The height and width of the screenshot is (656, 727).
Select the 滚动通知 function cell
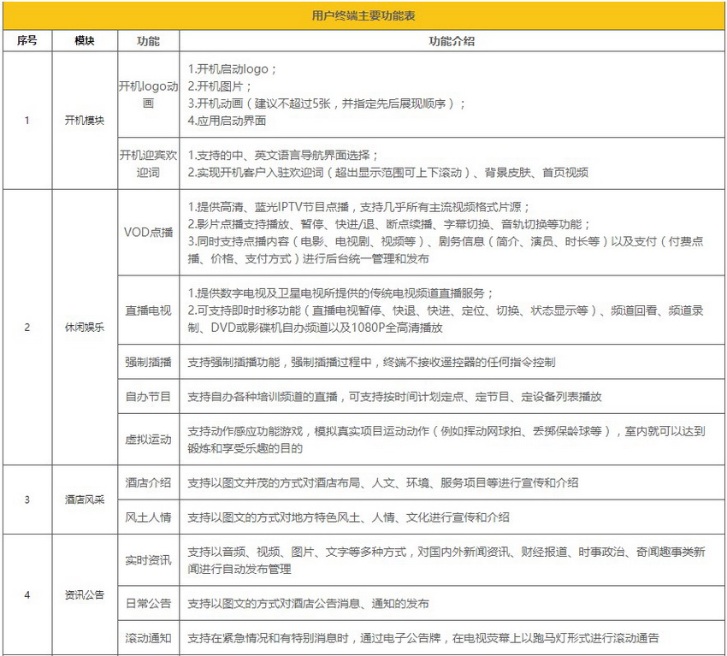point(148,638)
